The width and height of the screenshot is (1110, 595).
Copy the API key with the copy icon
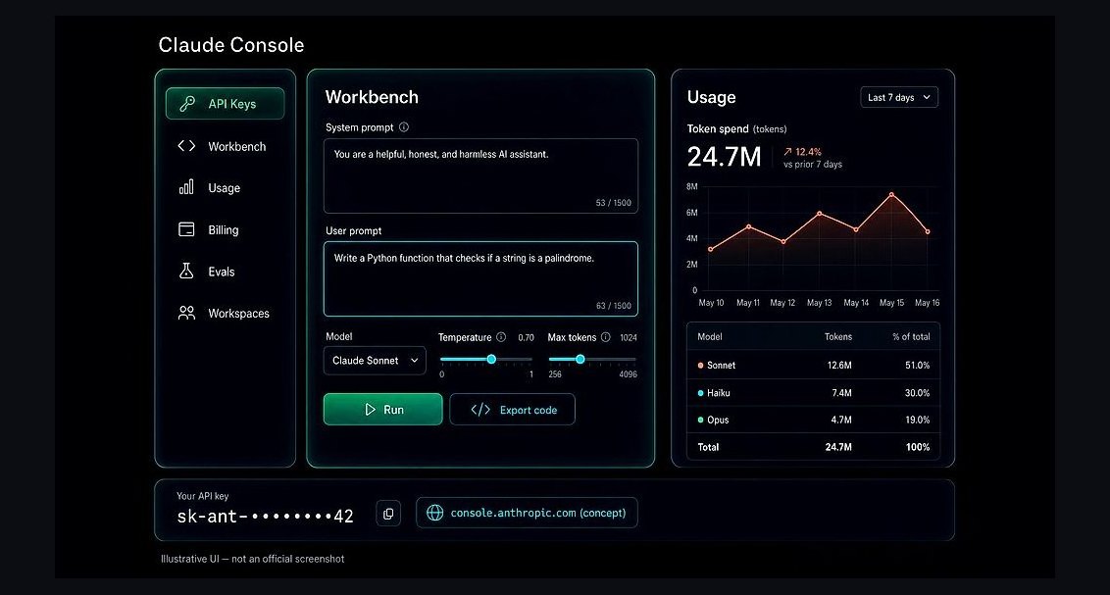pos(388,514)
